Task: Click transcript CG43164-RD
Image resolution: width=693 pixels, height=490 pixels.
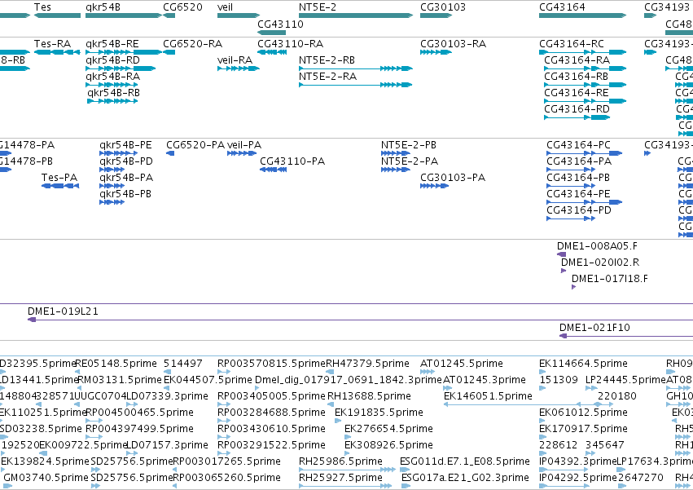Action: [x=577, y=117]
